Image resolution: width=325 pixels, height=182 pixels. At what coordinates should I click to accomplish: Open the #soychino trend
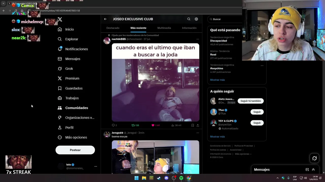(217, 69)
